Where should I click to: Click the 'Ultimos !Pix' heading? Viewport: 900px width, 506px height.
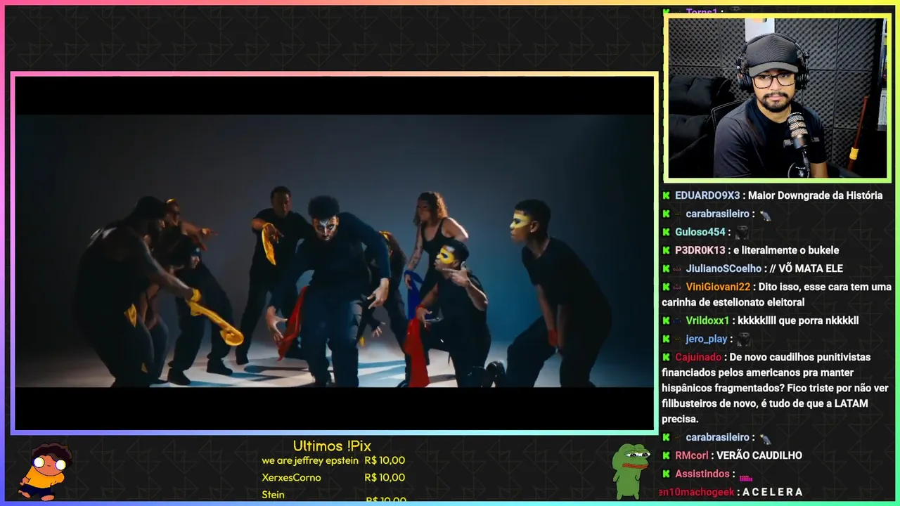(x=332, y=446)
